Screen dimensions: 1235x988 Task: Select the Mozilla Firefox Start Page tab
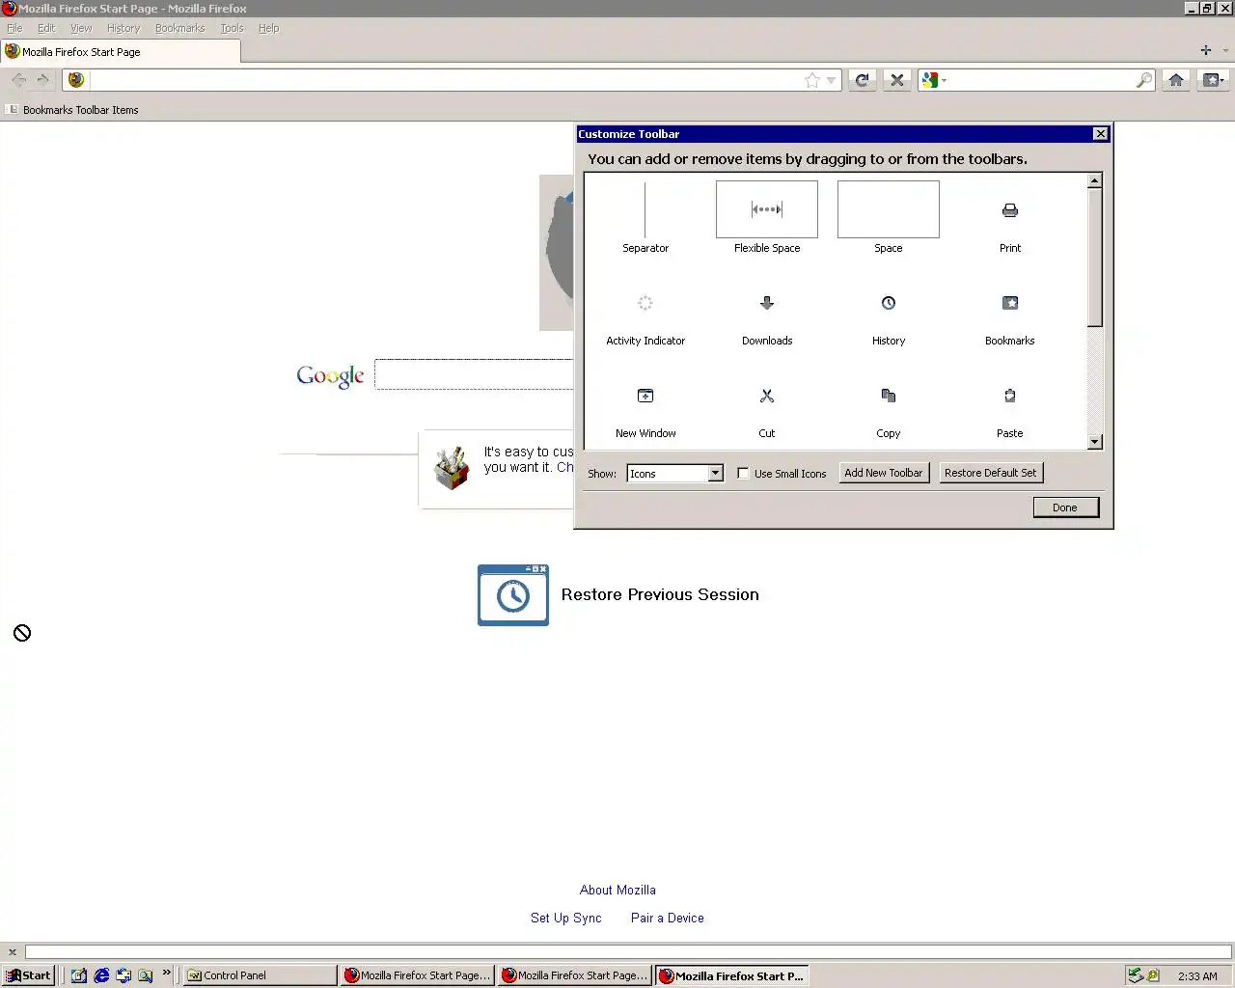pos(121,52)
